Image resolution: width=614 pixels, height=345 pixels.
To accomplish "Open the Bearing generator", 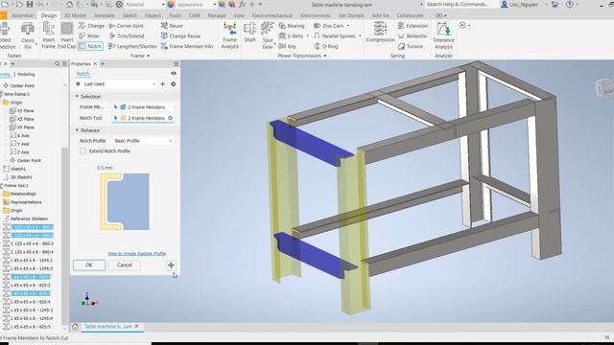I will click(x=292, y=26).
